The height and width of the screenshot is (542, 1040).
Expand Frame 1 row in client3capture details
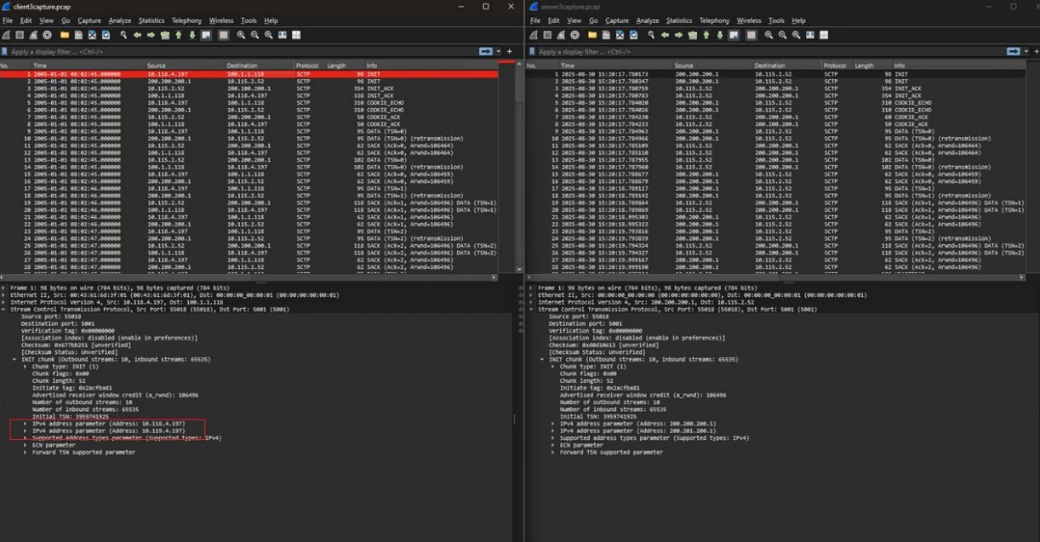4,288
